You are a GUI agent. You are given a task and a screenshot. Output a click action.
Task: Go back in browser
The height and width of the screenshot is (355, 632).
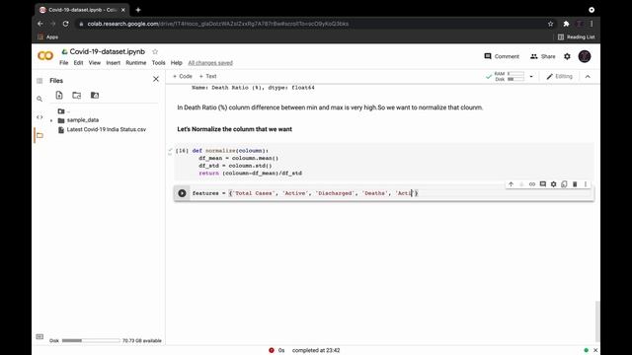tap(40, 24)
